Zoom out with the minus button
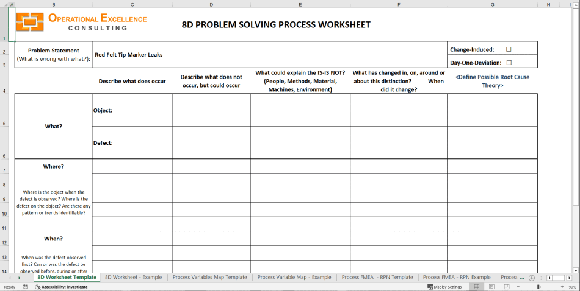The image size is (580, 291). (x=518, y=287)
